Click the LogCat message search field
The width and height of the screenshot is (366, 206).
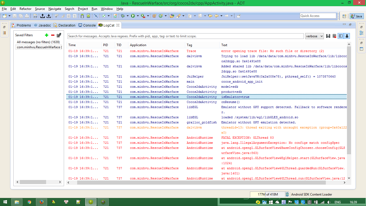(x=185, y=36)
